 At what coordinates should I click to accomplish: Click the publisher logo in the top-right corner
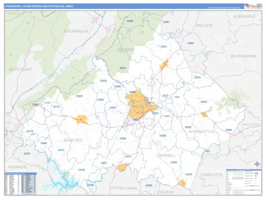coord(253,6)
